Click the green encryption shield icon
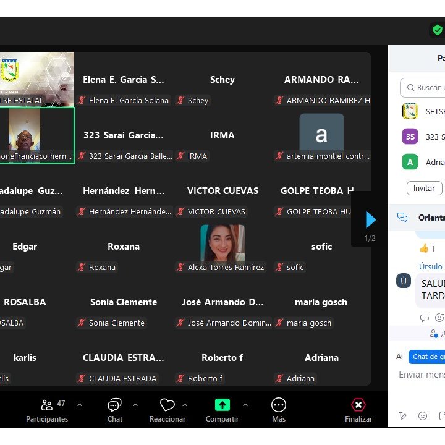The image size is (445, 445). [437, 30]
